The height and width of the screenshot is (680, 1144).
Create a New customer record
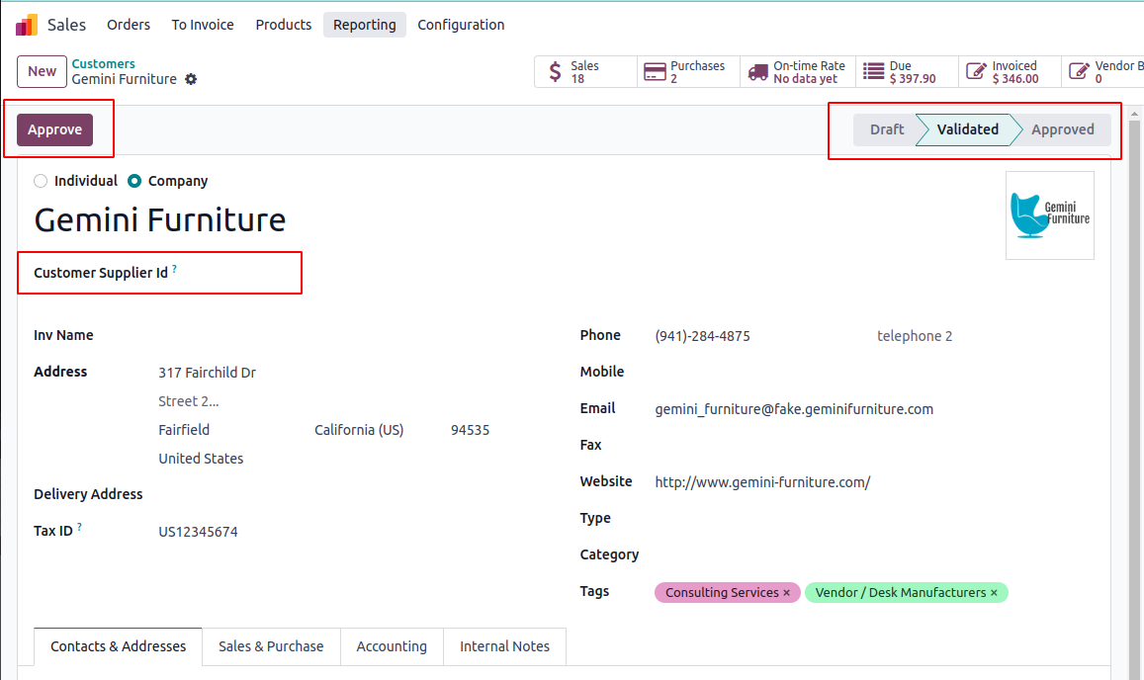pos(42,71)
